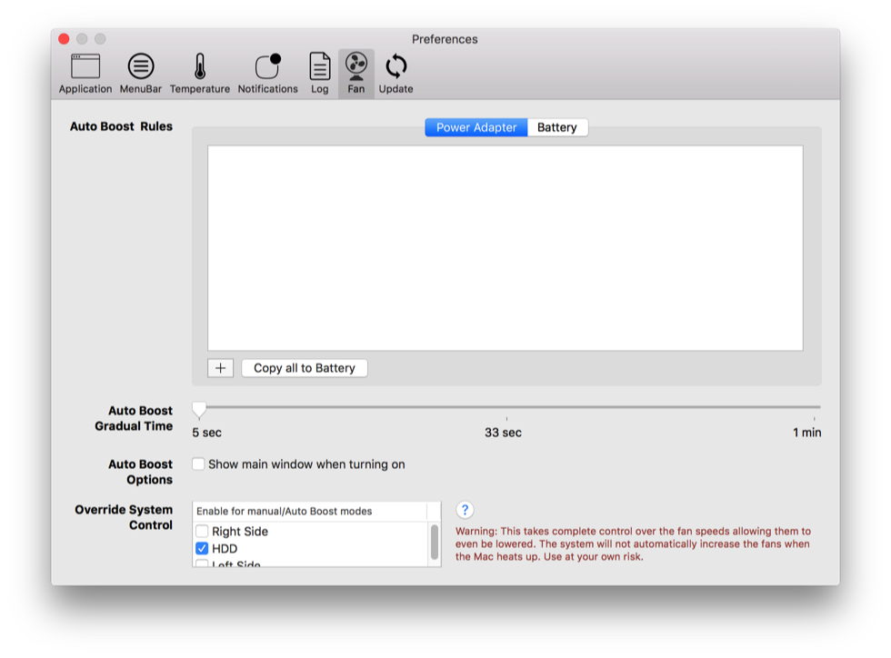Open the Notifications preferences pane
Image resolution: width=891 pixels, height=658 pixels.
coord(267,74)
